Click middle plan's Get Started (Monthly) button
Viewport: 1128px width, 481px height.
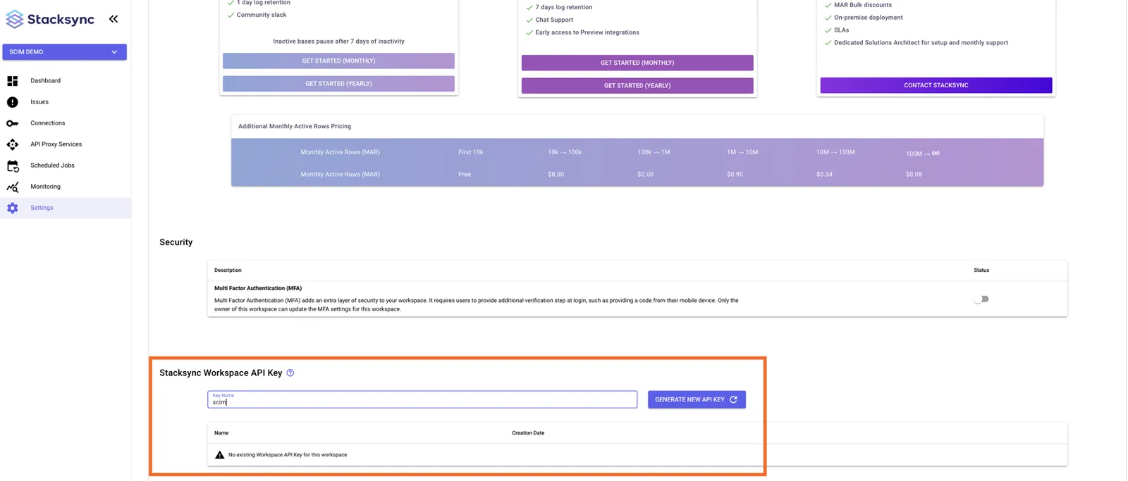click(637, 63)
